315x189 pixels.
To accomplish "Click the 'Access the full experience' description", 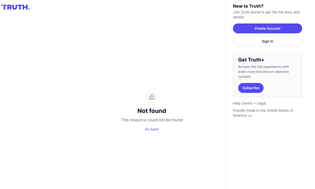I will [263, 72].
